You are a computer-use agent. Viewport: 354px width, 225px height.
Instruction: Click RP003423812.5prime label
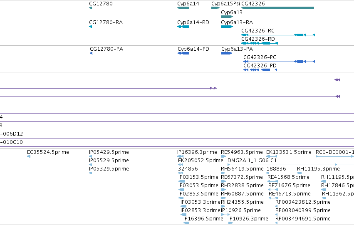point(303,202)
